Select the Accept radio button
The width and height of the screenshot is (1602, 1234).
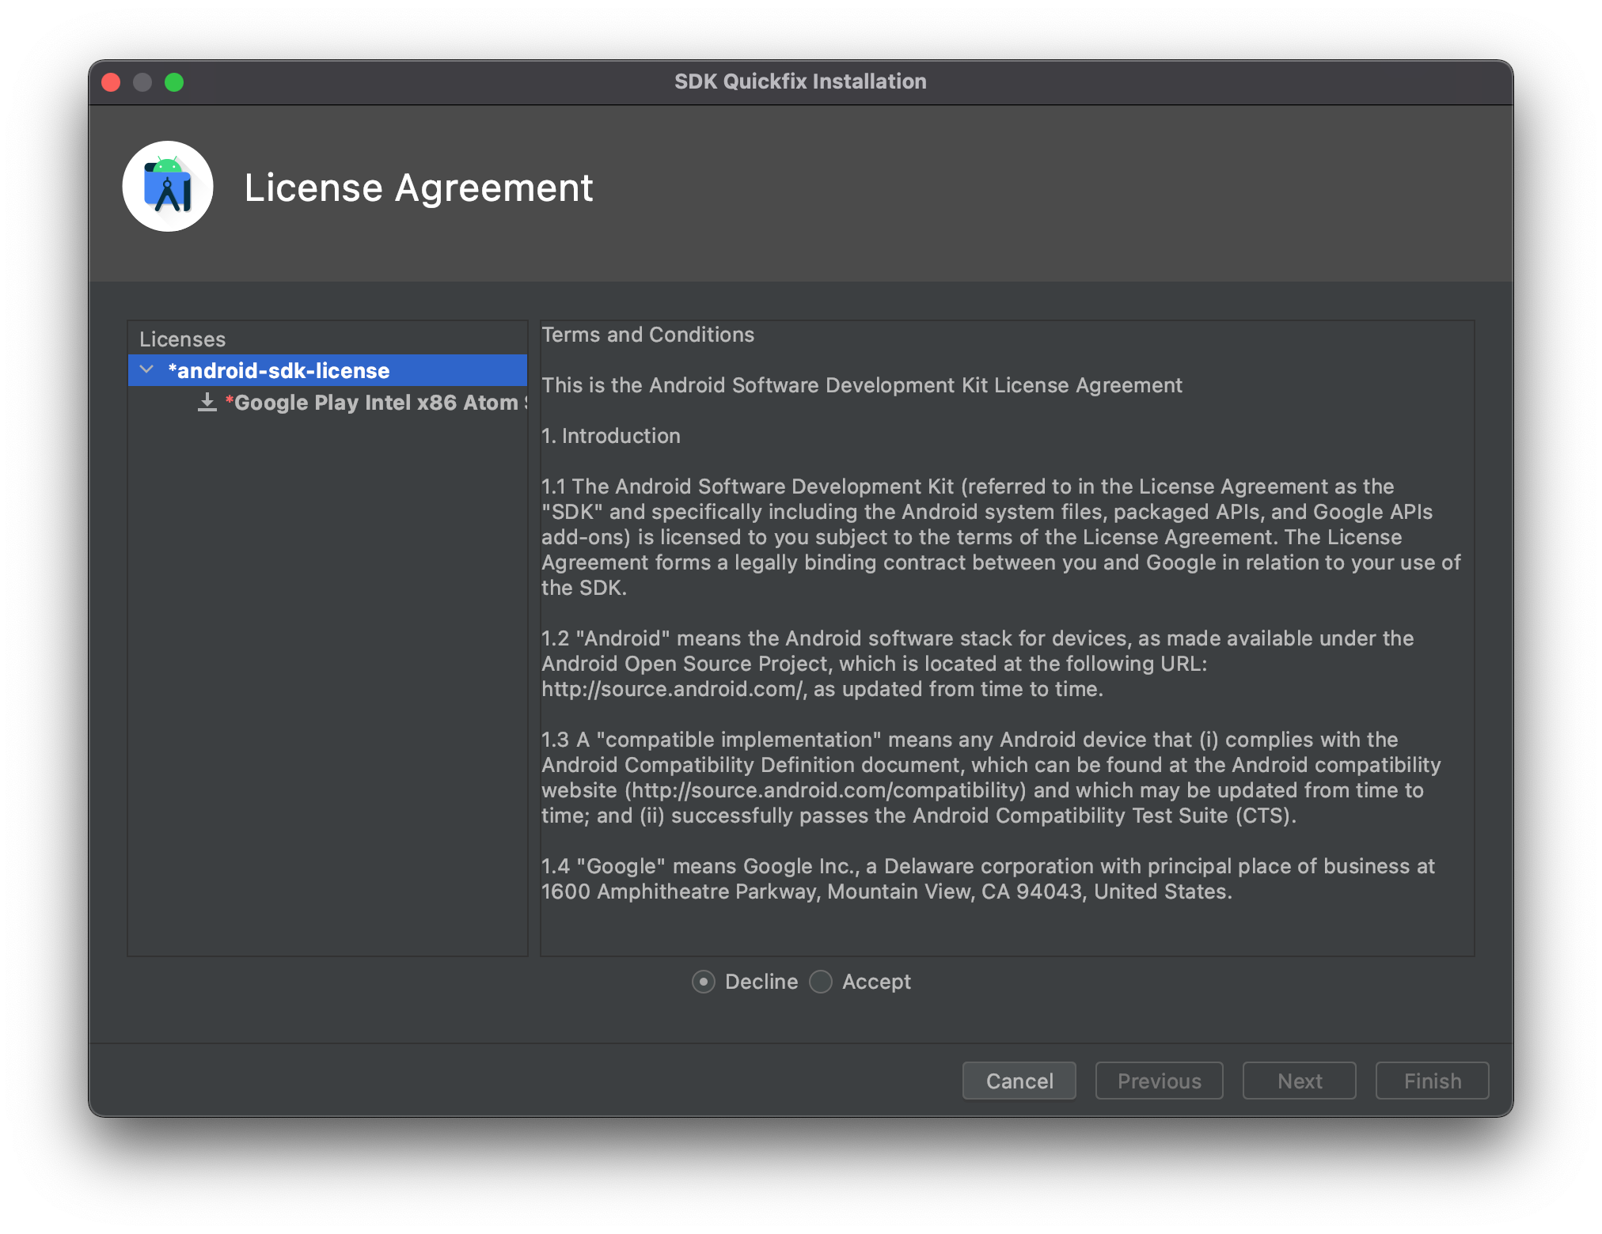pyautogui.click(x=821, y=982)
